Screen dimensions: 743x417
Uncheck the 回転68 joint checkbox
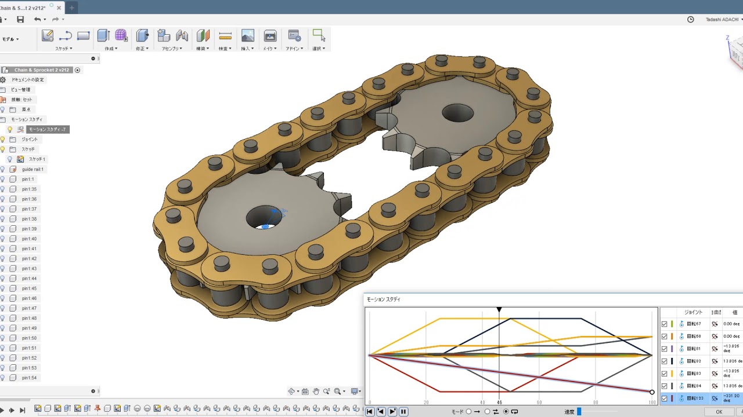click(x=665, y=336)
